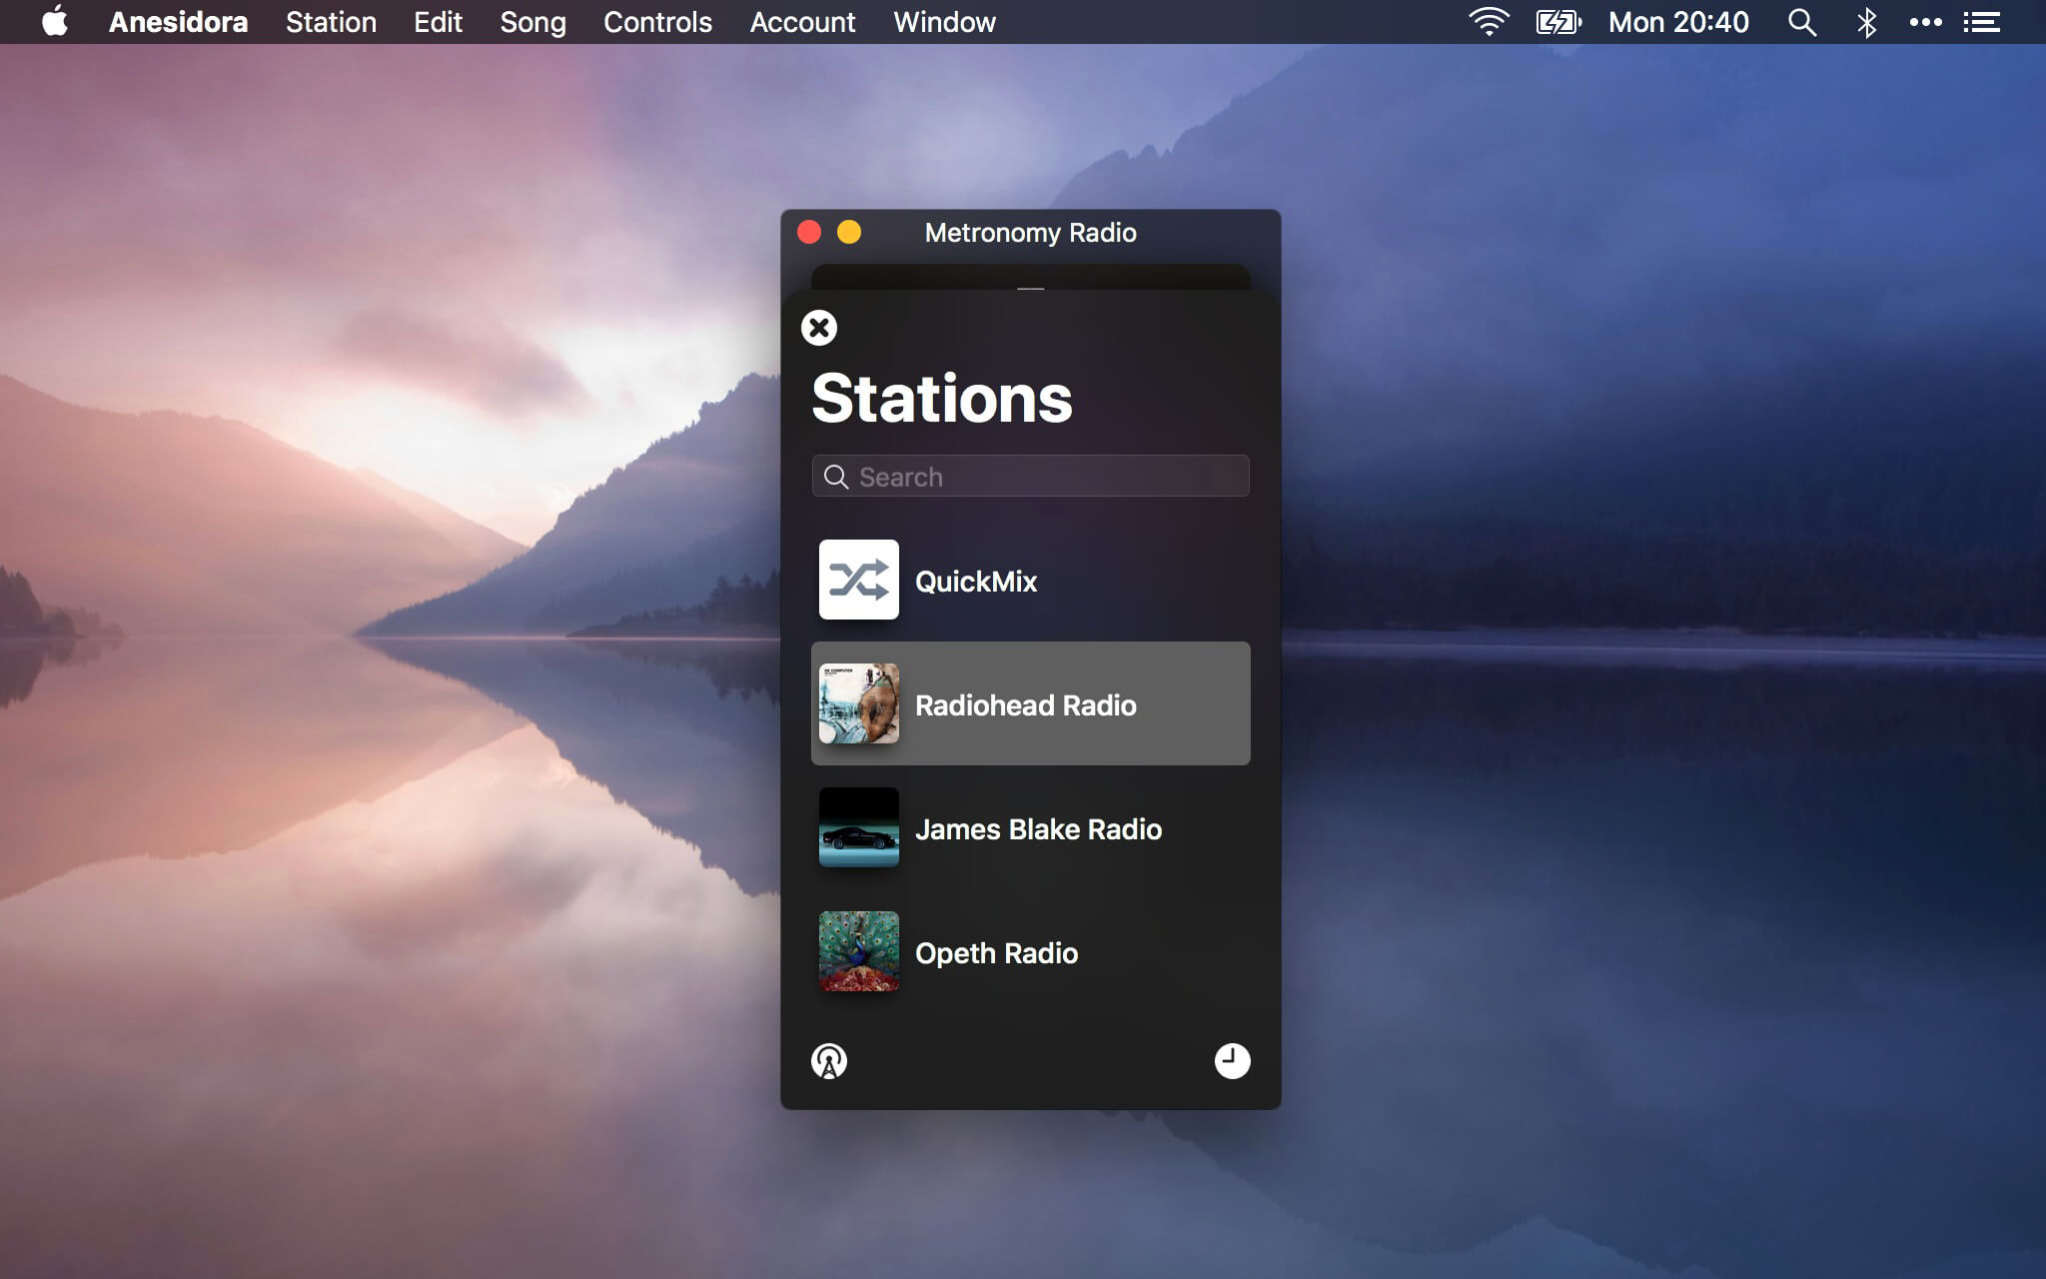Click the James Blake Radio album art
This screenshot has width=2046, height=1279.
(858, 827)
